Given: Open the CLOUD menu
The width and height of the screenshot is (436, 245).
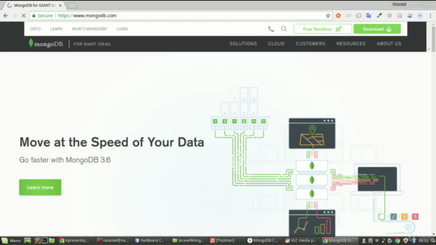Looking at the screenshot, I should pyautogui.click(x=276, y=44).
